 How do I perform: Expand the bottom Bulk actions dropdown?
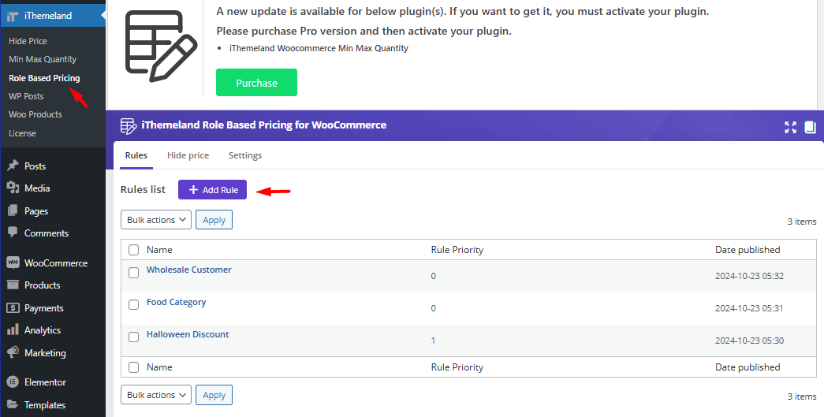click(155, 395)
